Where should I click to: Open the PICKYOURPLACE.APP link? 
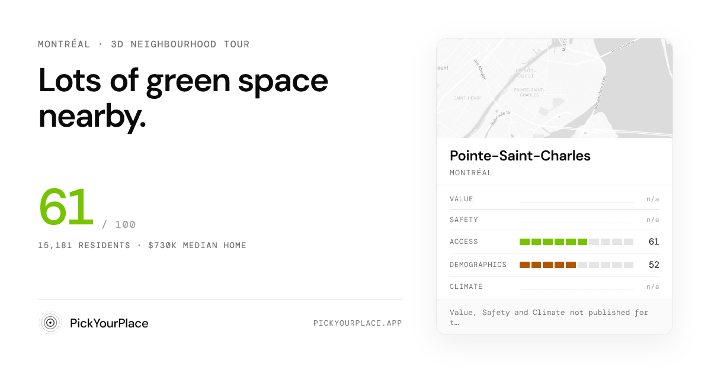click(358, 323)
